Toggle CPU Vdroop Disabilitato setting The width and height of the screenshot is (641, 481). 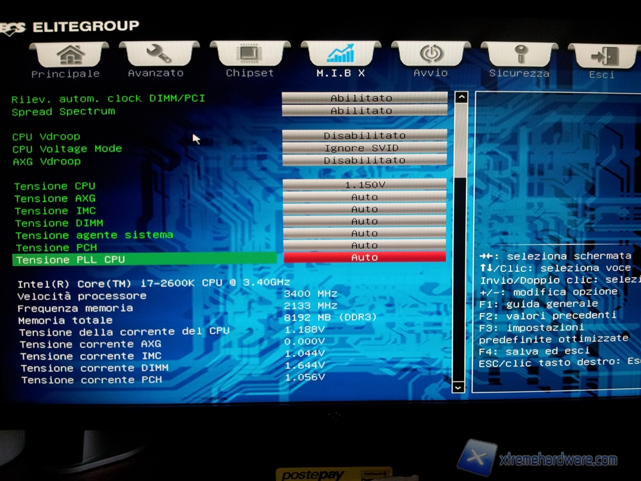[x=364, y=135]
